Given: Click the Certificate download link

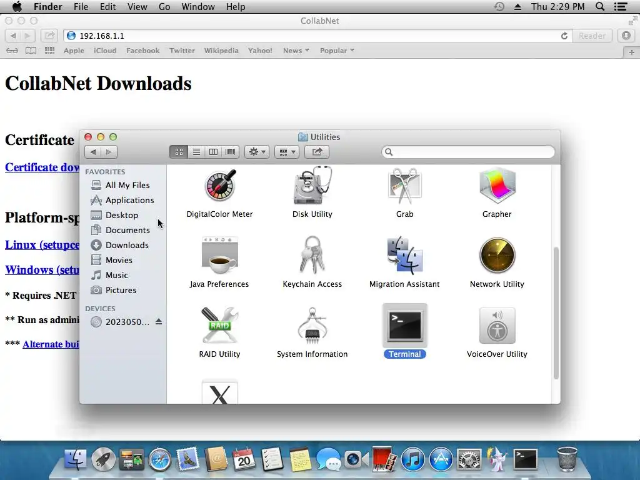Looking at the screenshot, I should (x=42, y=167).
